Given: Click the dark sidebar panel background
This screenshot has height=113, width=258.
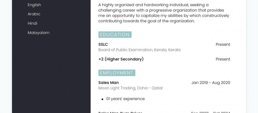Looking at the screenshot, I should (51, 74).
